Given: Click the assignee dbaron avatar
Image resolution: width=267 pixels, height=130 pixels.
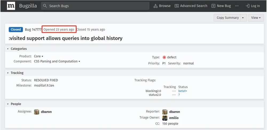Looking at the screenshot, I should (37, 112).
